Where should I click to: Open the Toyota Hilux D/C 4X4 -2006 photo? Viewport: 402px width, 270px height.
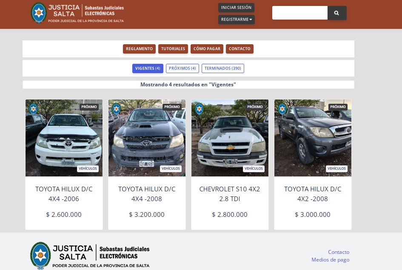click(x=64, y=138)
